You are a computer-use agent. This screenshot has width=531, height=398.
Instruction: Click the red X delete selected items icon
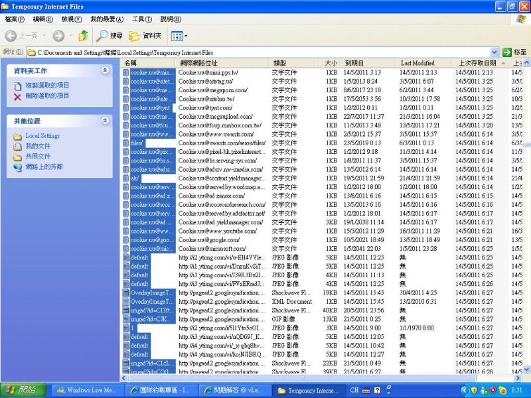click(17, 96)
